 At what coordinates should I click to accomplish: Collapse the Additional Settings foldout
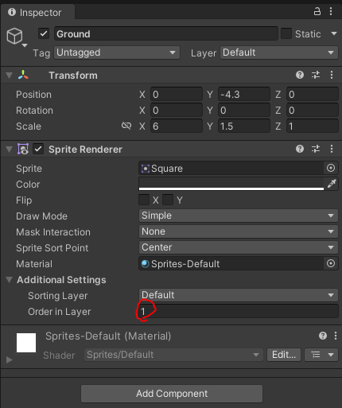10,280
